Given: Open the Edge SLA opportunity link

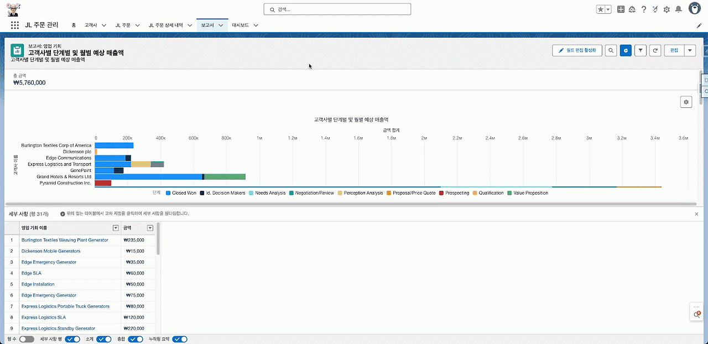Looking at the screenshot, I should coord(31,273).
